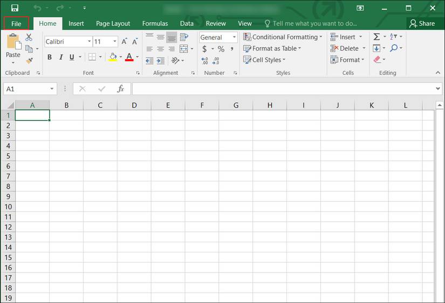Click the Orientation text angle icon

tap(175, 60)
